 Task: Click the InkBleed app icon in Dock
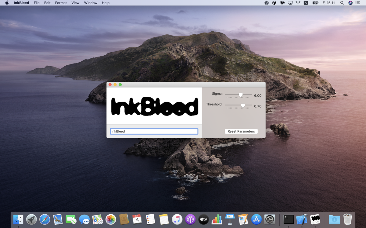[x=315, y=219]
